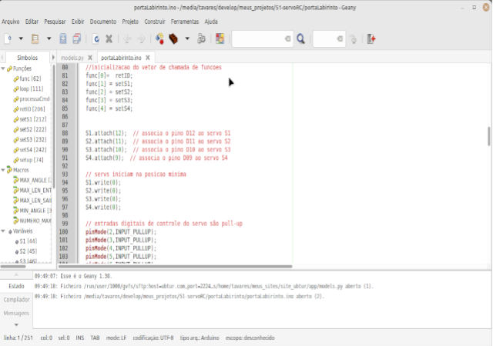
Task: Click the compile icon in toolbar
Action: coord(160,38)
